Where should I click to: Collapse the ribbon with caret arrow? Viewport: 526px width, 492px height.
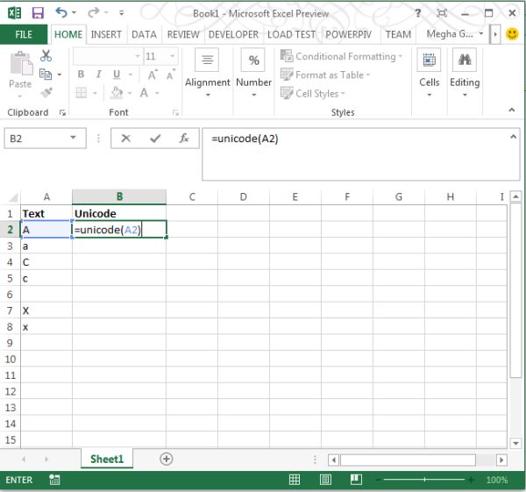click(x=512, y=110)
